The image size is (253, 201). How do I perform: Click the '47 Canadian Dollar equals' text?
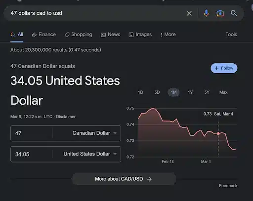(x=42, y=66)
